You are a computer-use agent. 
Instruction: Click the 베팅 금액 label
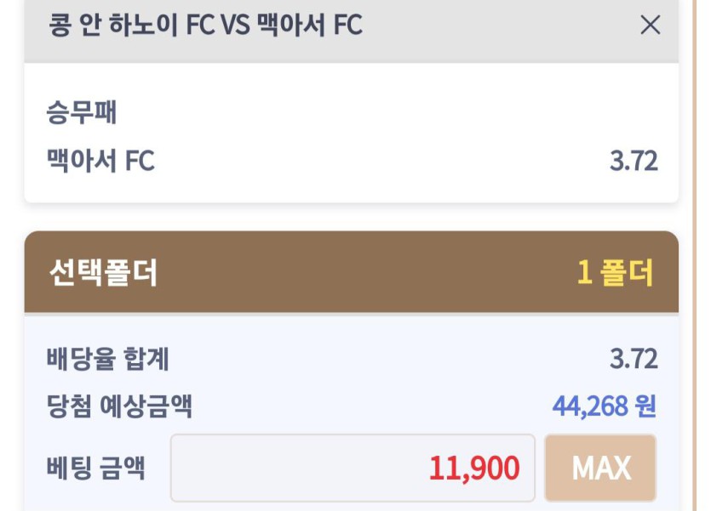point(95,468)
